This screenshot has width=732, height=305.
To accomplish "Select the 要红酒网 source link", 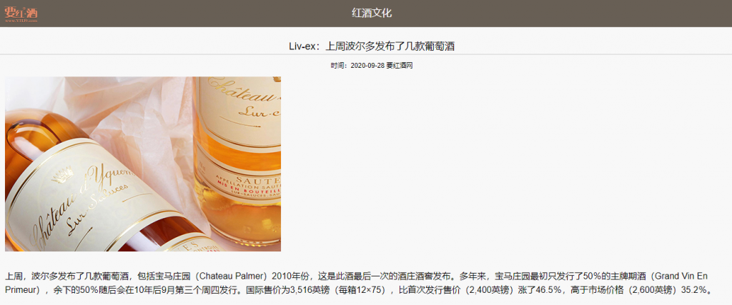I will click(400, 66).
